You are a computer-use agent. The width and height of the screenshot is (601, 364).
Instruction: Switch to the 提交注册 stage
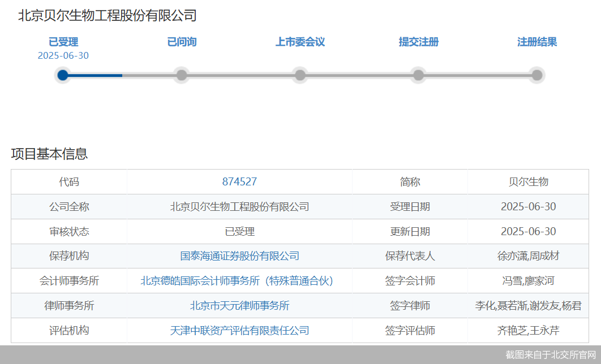point(418,42)
